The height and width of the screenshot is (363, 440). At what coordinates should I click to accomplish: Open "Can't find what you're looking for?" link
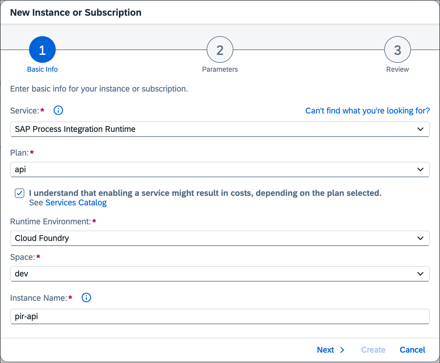point(368,111)
